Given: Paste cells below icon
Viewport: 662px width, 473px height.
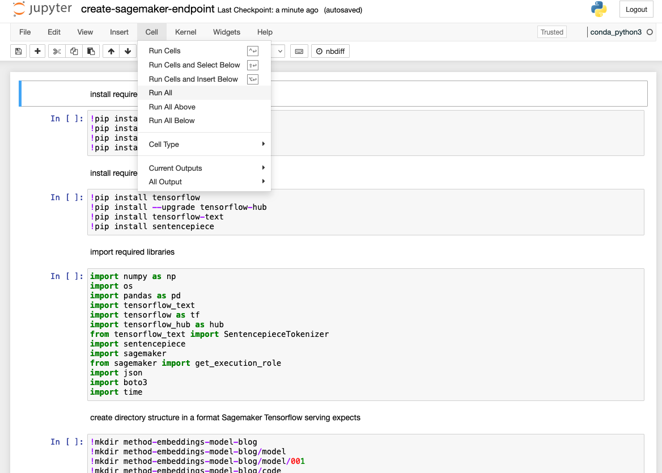Looking at the screenshot, I should pyautogui.click(x=91, y=51).
